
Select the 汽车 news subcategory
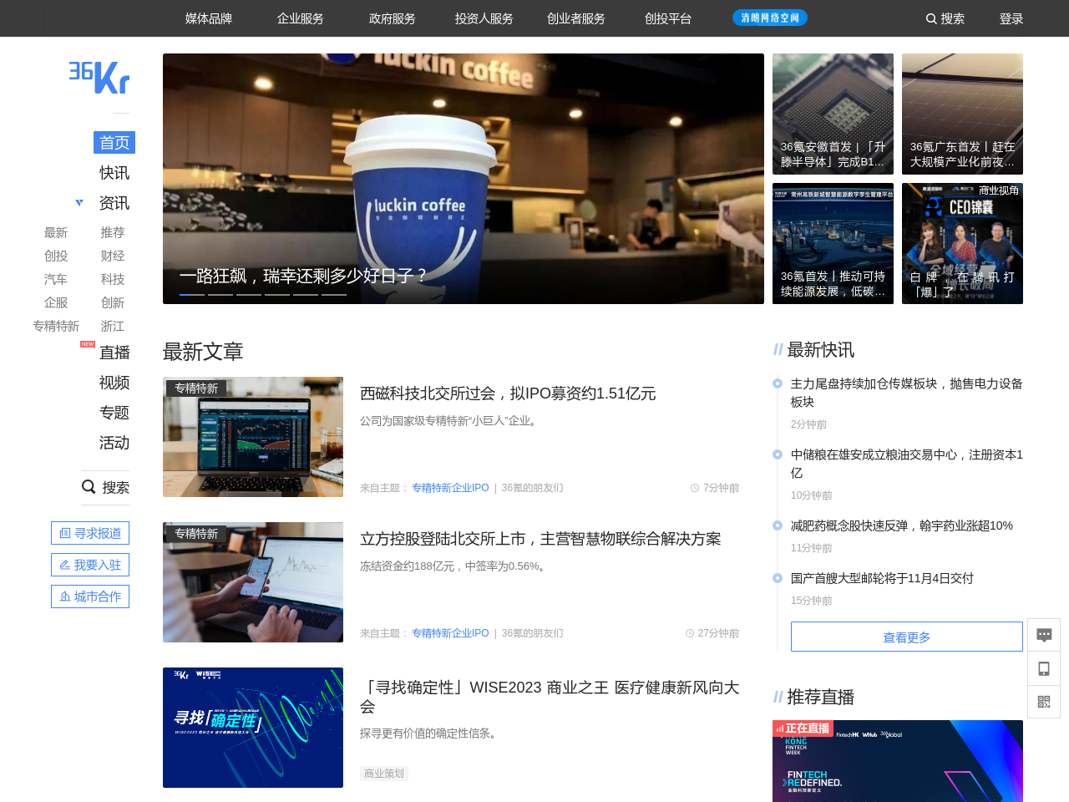[x=56, y=279]
